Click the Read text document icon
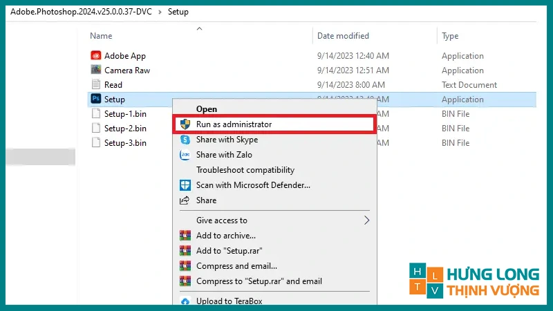 click(95, 84)
